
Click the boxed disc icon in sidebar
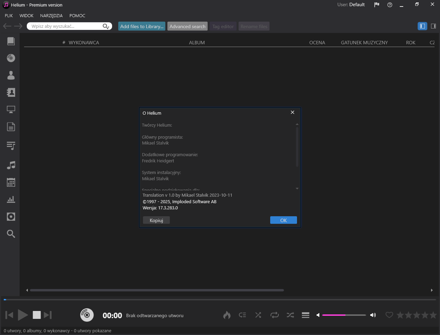pyautogui.click(x=11, y=217)
